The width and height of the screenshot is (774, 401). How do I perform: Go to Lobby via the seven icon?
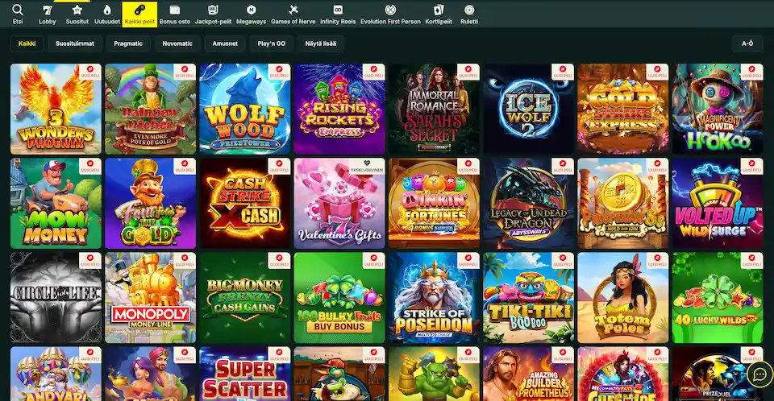(48, 10)
